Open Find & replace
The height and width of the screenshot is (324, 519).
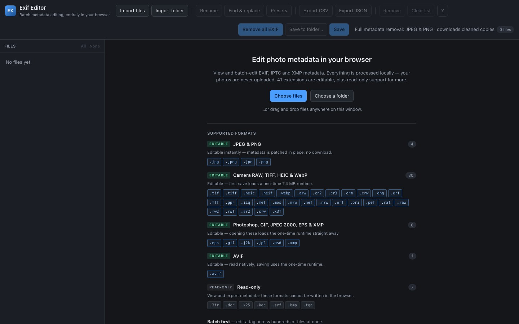[x=244, y=11]
